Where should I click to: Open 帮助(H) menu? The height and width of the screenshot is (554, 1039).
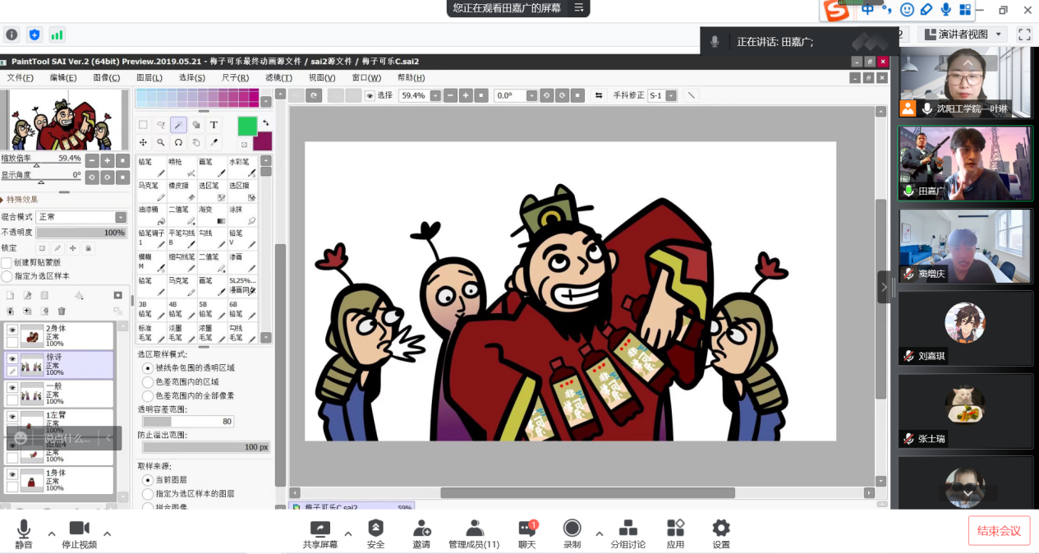coord(410,77)
